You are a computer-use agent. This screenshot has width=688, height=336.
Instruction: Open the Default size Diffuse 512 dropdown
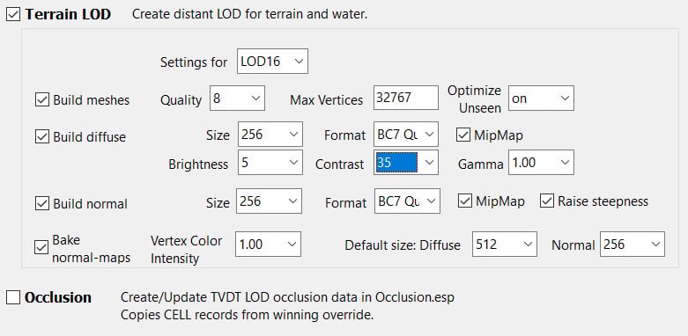click(x=505, y=244)
